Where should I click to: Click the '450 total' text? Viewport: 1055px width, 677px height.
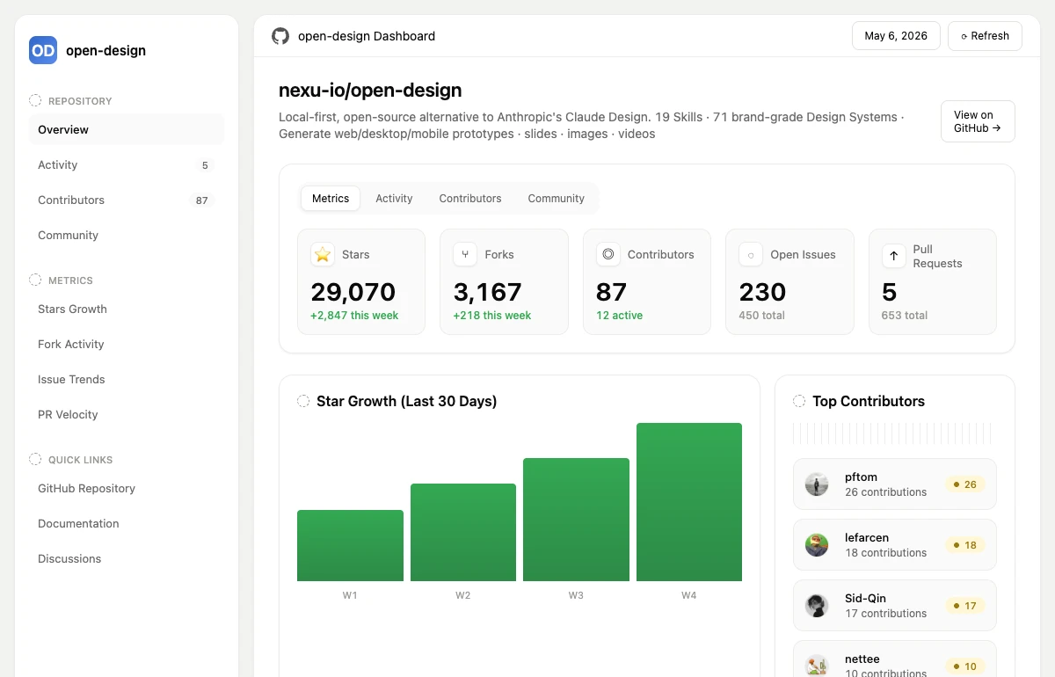coord(762,316)
